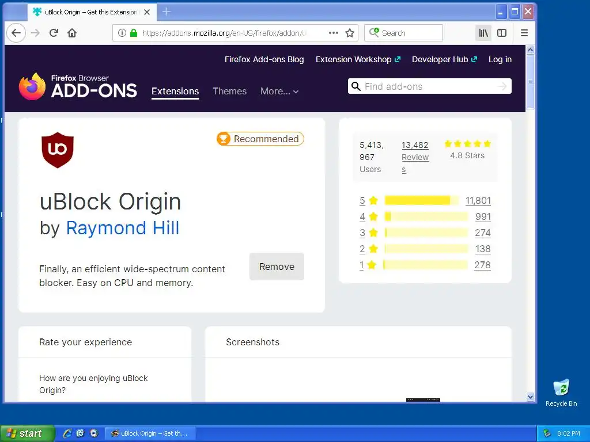The width and height of the screenshot is (590, 442).
Task: Remove the uBlock Origin extension
Action: pyautogui.click(x=277, y=266)
